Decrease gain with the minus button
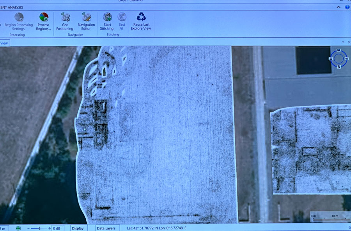Screen dimensions: 351x231 pos(29,228)
